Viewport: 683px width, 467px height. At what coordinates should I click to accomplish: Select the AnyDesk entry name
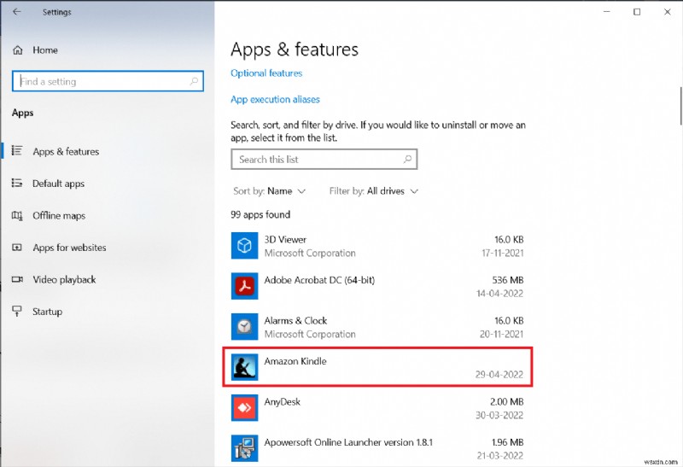tap(283, 401)
